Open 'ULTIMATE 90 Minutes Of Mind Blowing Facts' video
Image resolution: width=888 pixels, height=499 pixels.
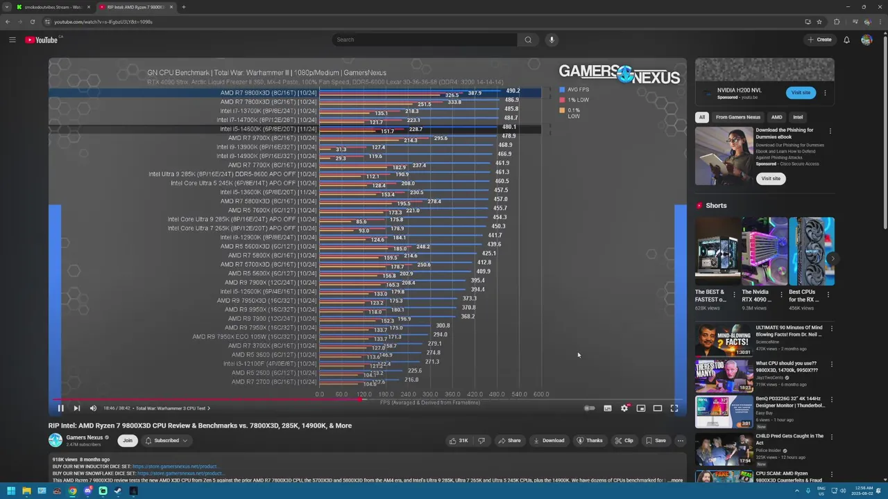[724, 340]
